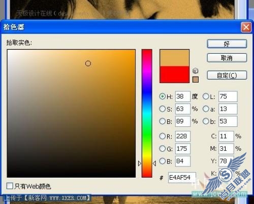Viewport: 254px width, 204px height.
Task: Click the right hue slider arrow
Action: click(x=154, y=163)
